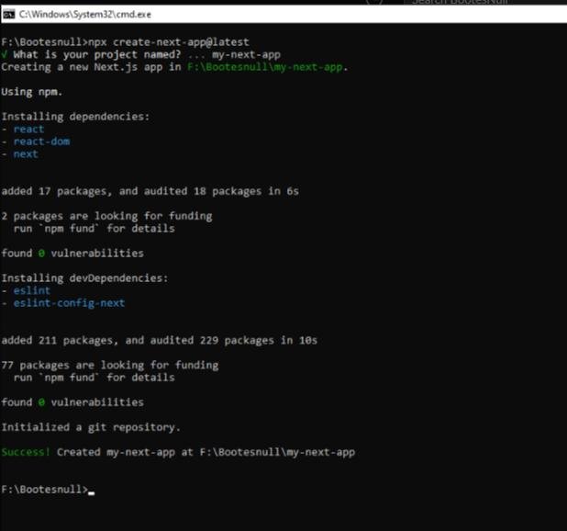The height and width of the screenshot is (531, 567).
Task: Click the "added 211 packages" line
Action: coord(159,340)
